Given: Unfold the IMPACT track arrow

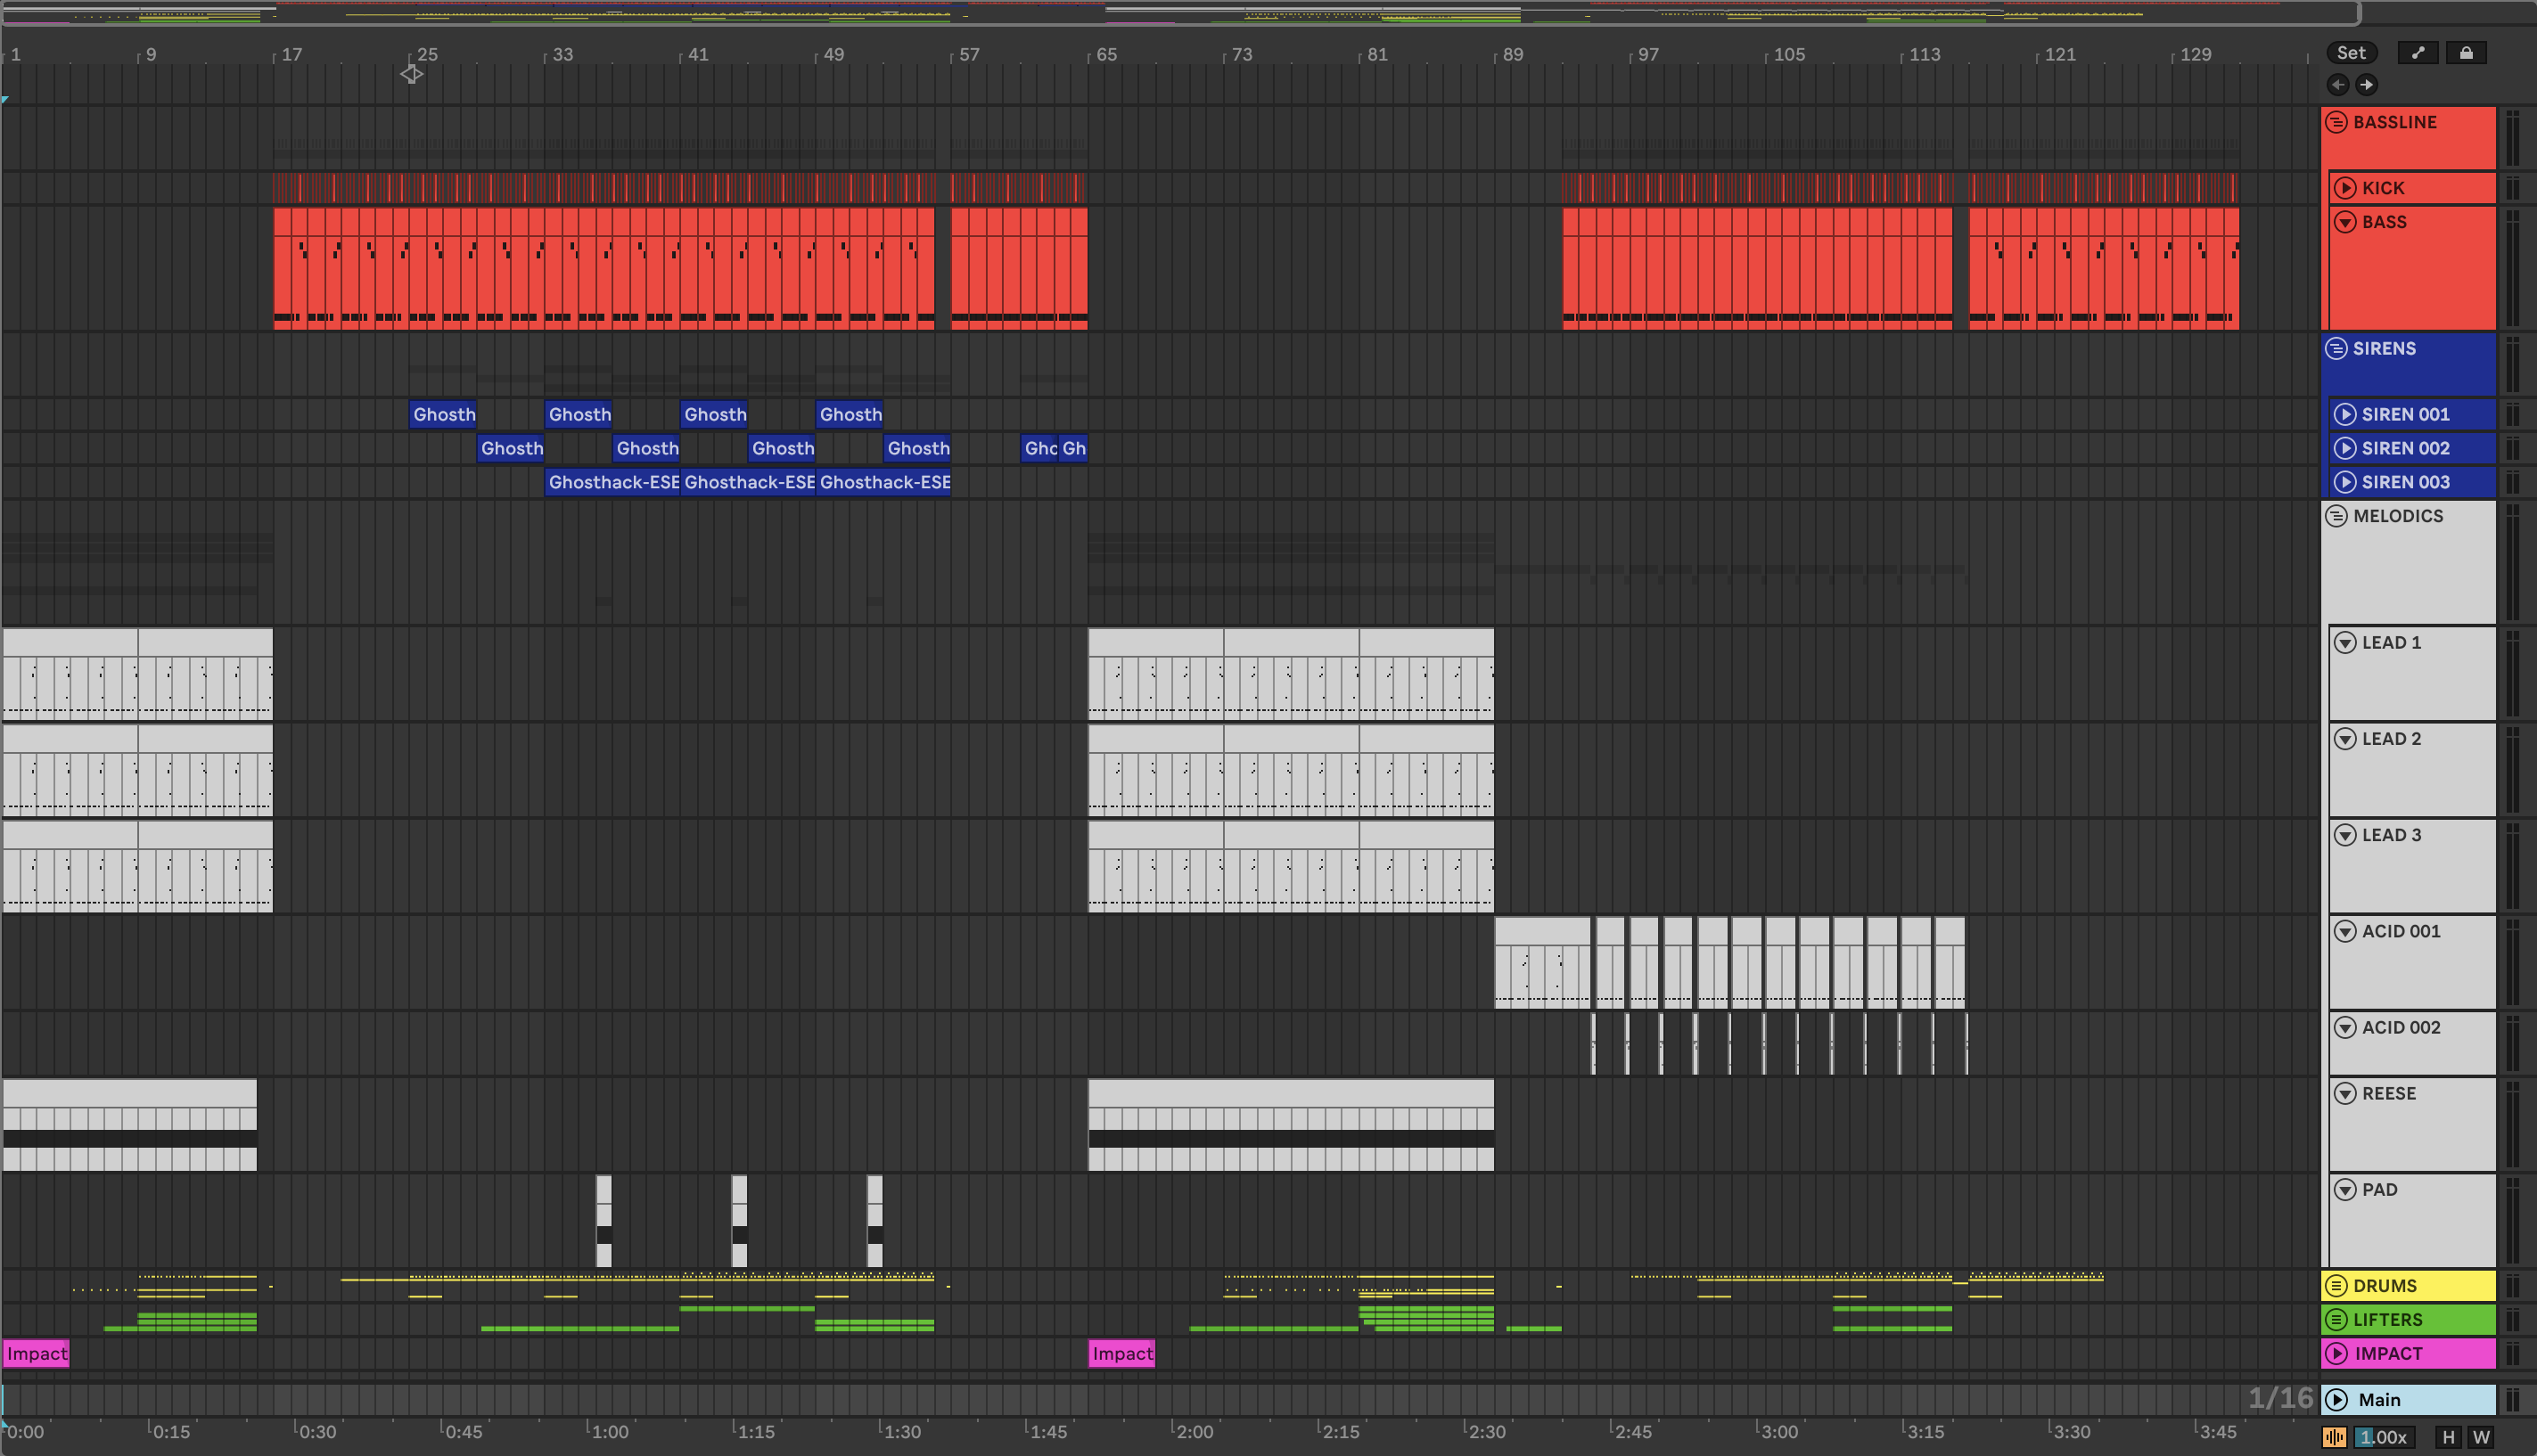Looking at the screenshot, I should click(2336, 1354).
